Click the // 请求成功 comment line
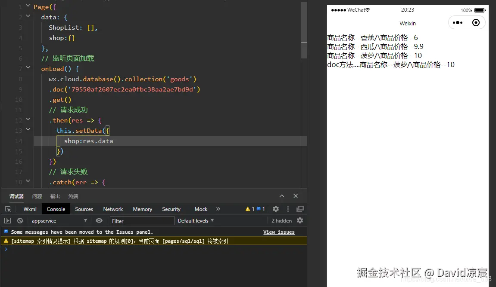Image resolution: width=496 pixels, height=287 pixels. [68, 110]
